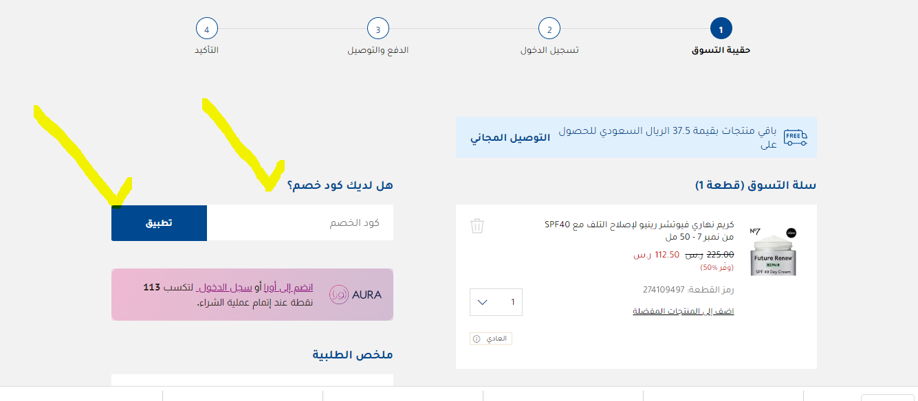Go to step 2 تسجيل الدخول
The image size is (918, 401).
click(549, 30)
